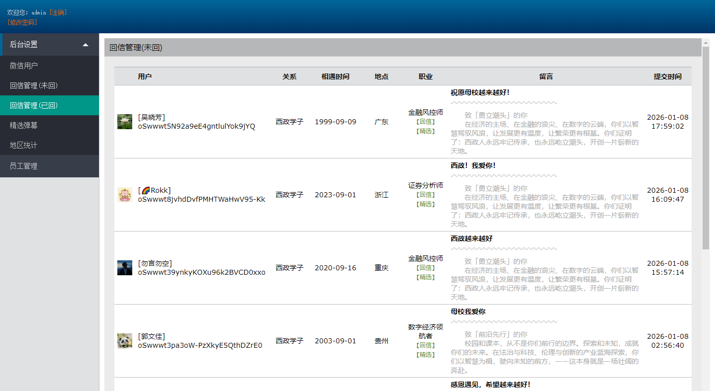Collapse the 后台设置 menu arrow
The width and height of the screenshot is (715, 391).
pos(86,45)
